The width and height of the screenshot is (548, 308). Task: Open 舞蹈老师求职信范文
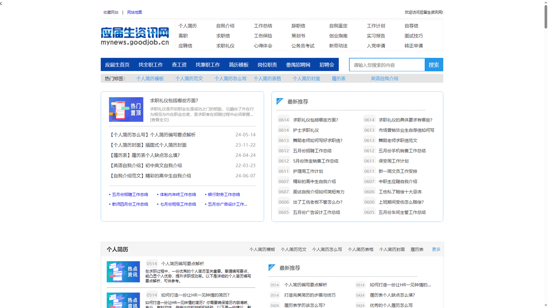398,140
